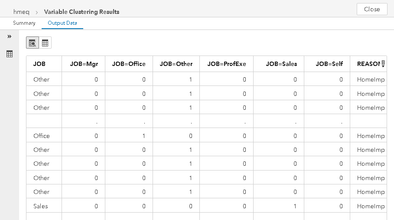Open the column options icon beside REASON
This screenshot has height=220, width=394.
click(x=383, y=64)
